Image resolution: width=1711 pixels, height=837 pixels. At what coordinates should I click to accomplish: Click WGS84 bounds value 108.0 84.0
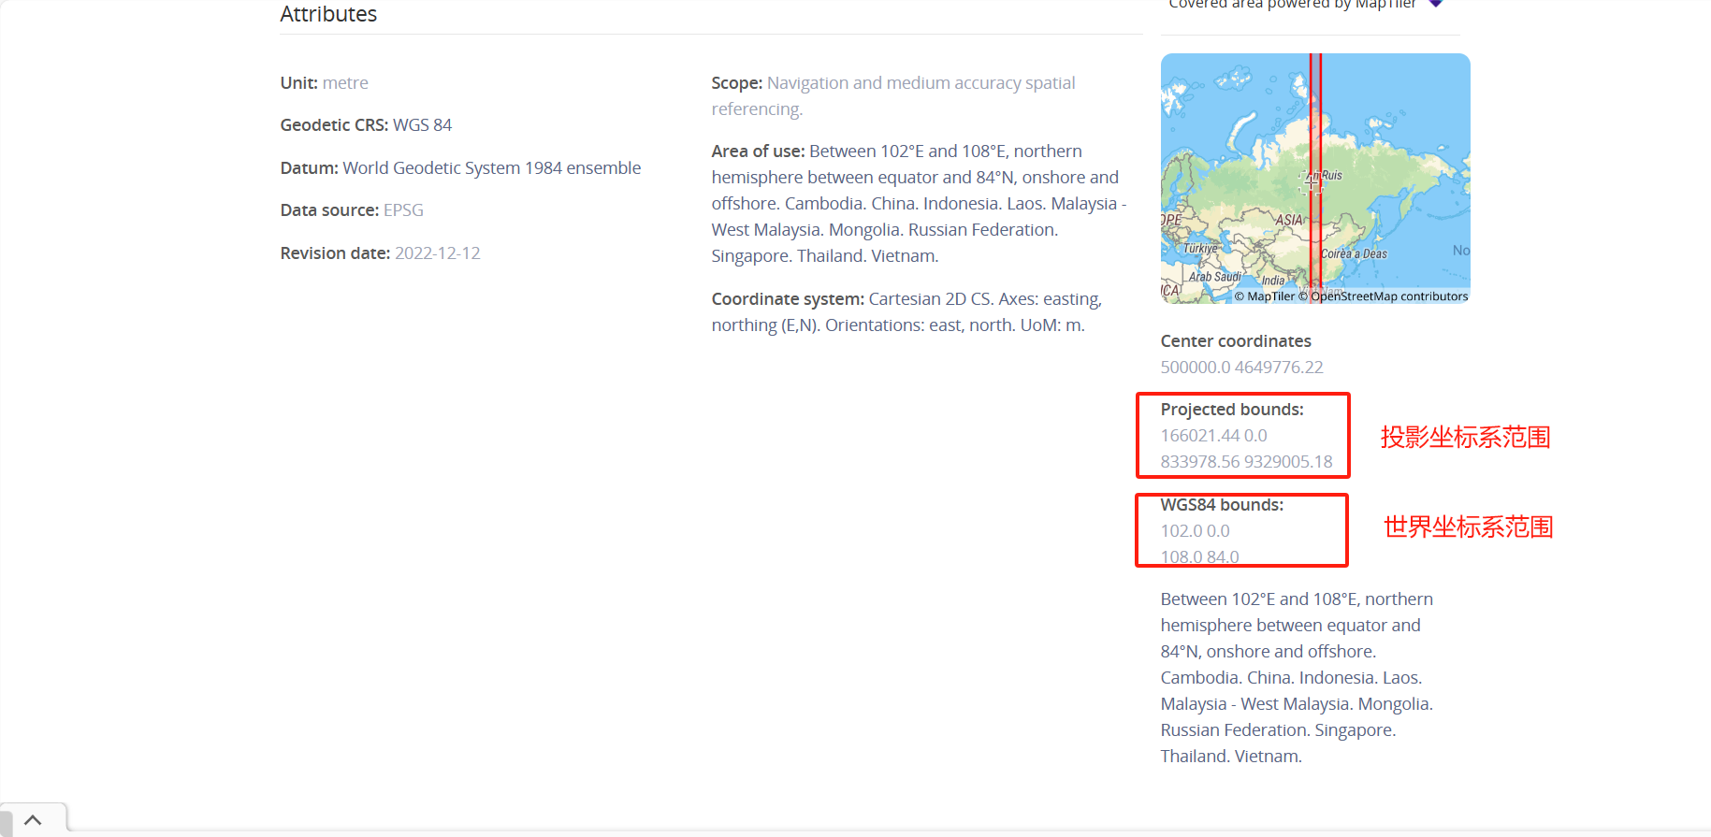pyautogui.click(x=1199, y=556)
